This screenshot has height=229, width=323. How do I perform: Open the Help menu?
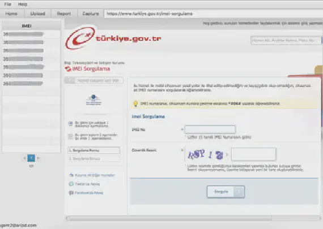tap(23, 4)
